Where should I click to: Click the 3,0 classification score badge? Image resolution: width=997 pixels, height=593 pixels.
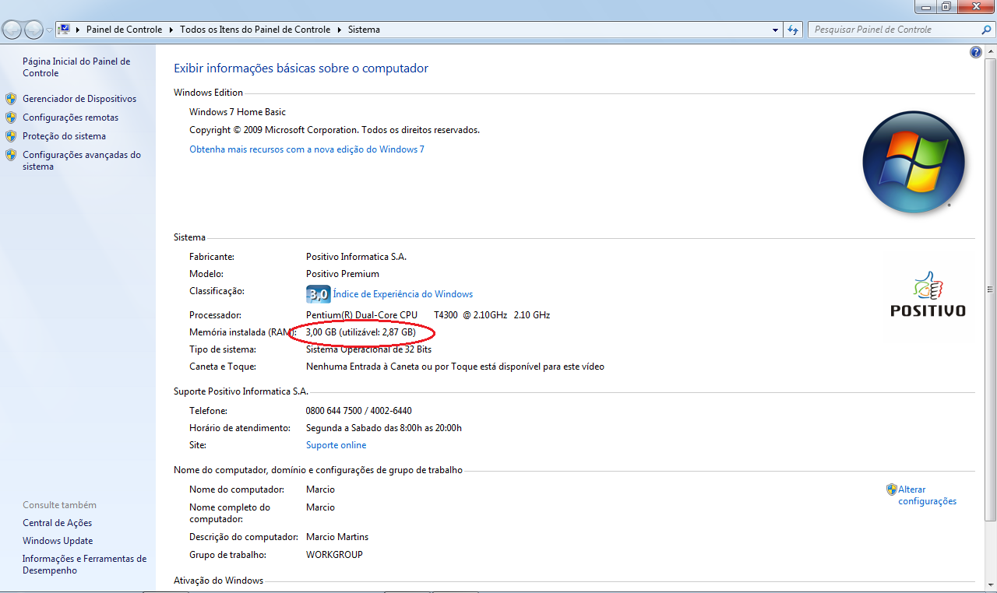(319, 294)
